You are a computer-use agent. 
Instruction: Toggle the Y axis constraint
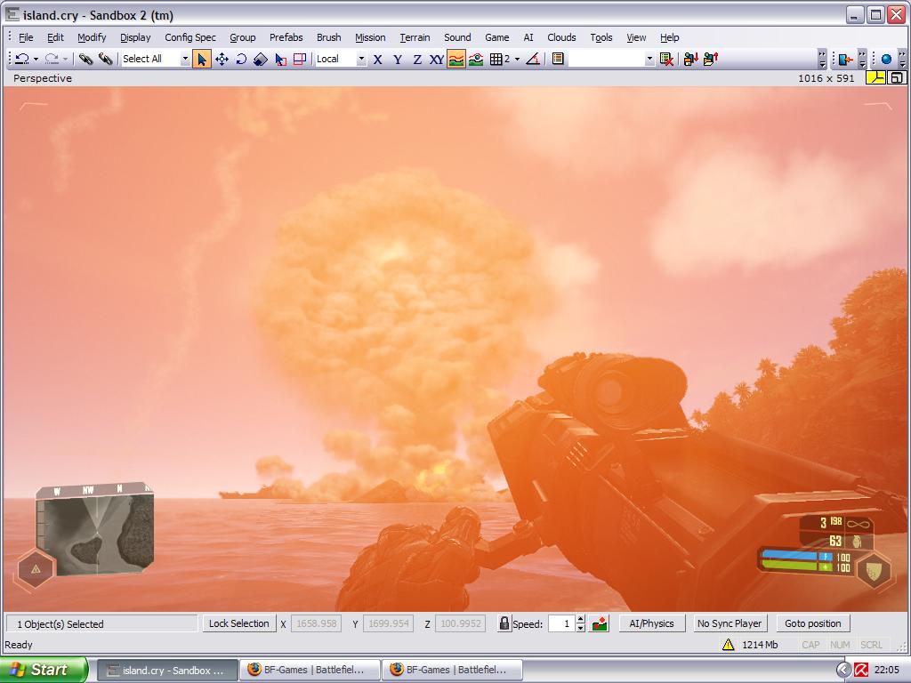click(398, 59)
